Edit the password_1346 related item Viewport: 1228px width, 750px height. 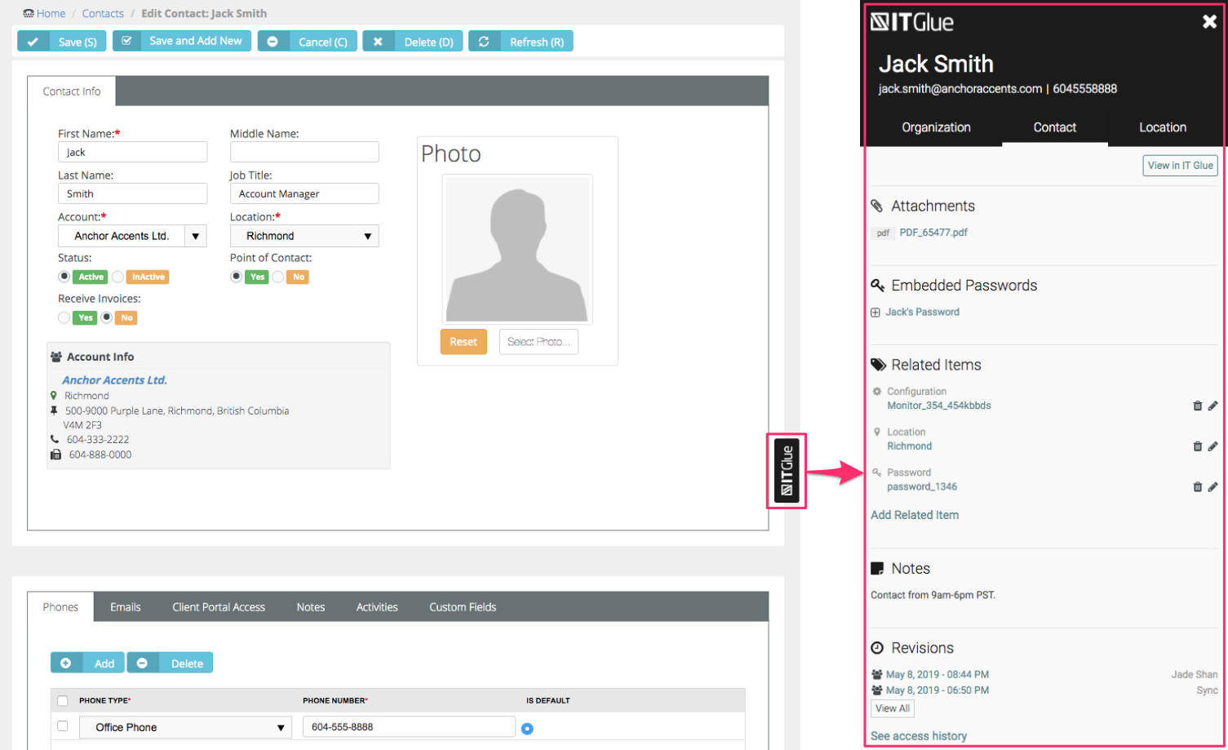(1212, 487)
